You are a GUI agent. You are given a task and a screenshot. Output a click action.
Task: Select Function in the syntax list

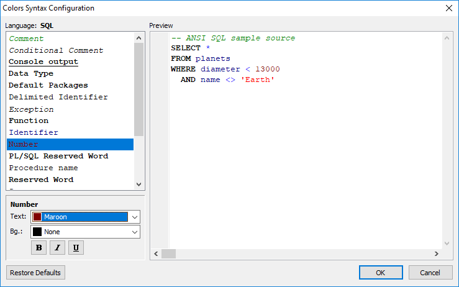[x=70, y=121]
